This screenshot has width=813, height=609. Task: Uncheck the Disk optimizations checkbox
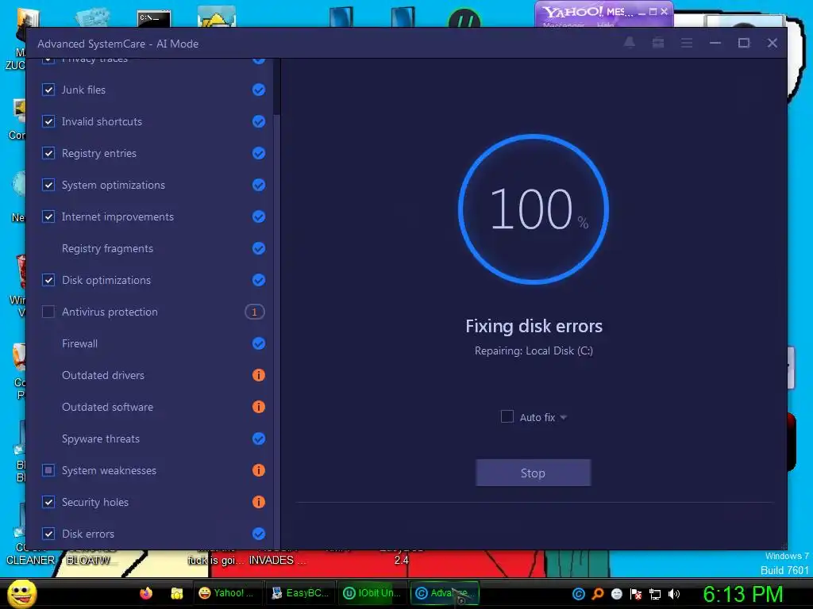(x=48, y=280)
